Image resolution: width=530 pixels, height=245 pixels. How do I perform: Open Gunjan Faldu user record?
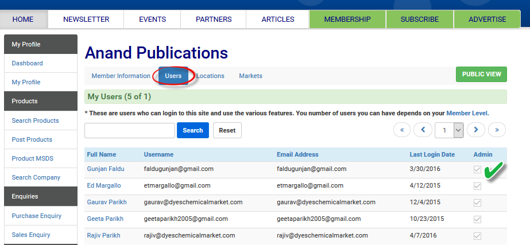(x=106, y=169)
